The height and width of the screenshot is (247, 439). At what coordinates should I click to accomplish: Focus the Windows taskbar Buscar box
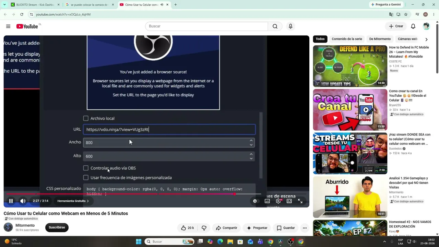[170, 242]
